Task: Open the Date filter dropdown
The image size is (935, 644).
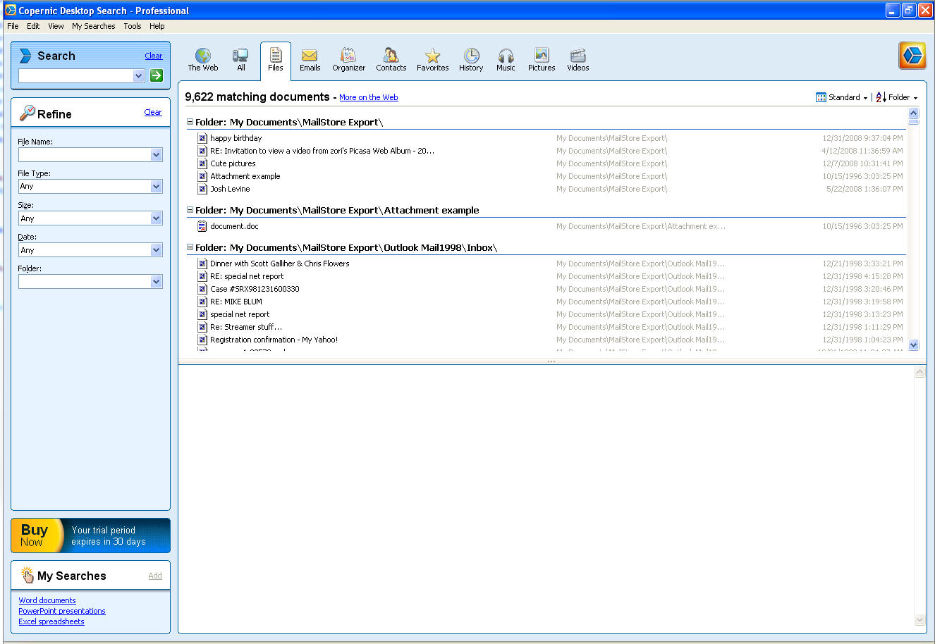Action: click(x=157, y=250)
